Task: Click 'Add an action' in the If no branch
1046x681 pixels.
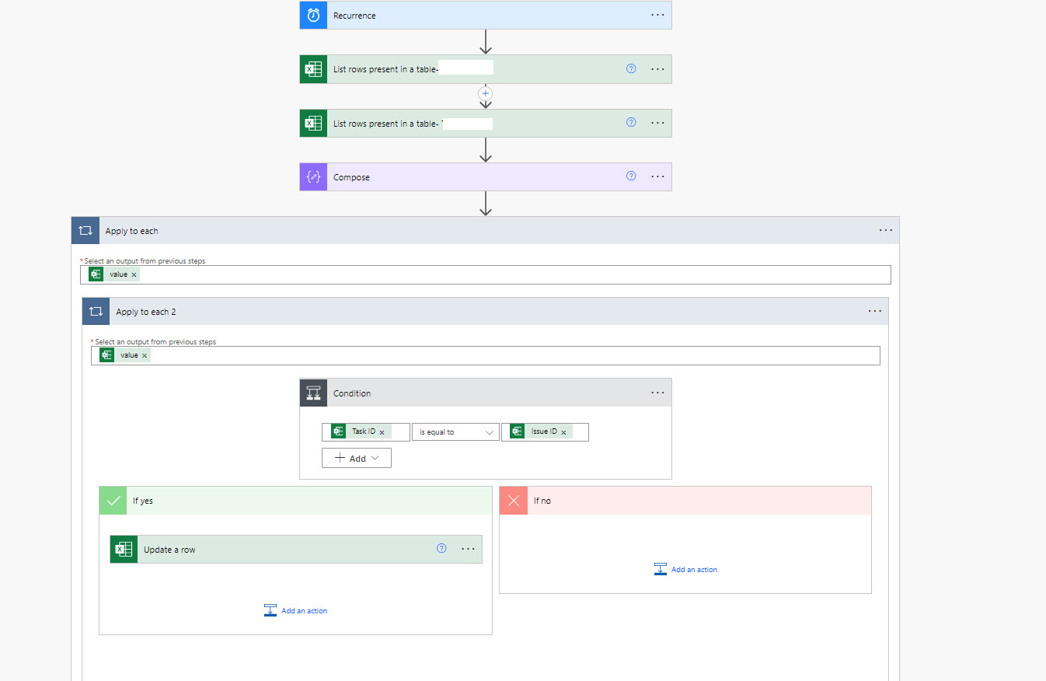Action: 685,569
